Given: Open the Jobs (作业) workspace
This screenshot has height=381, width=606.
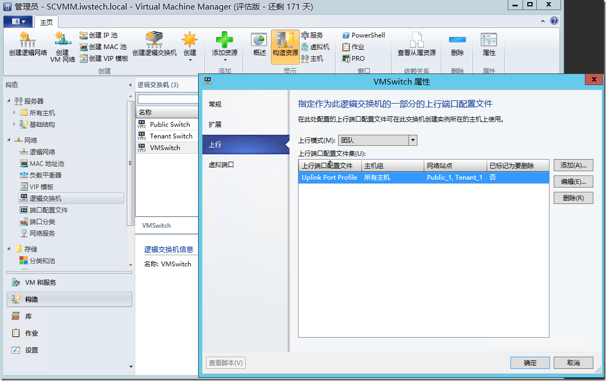Looking at the screenshot, I should (70, 333).
